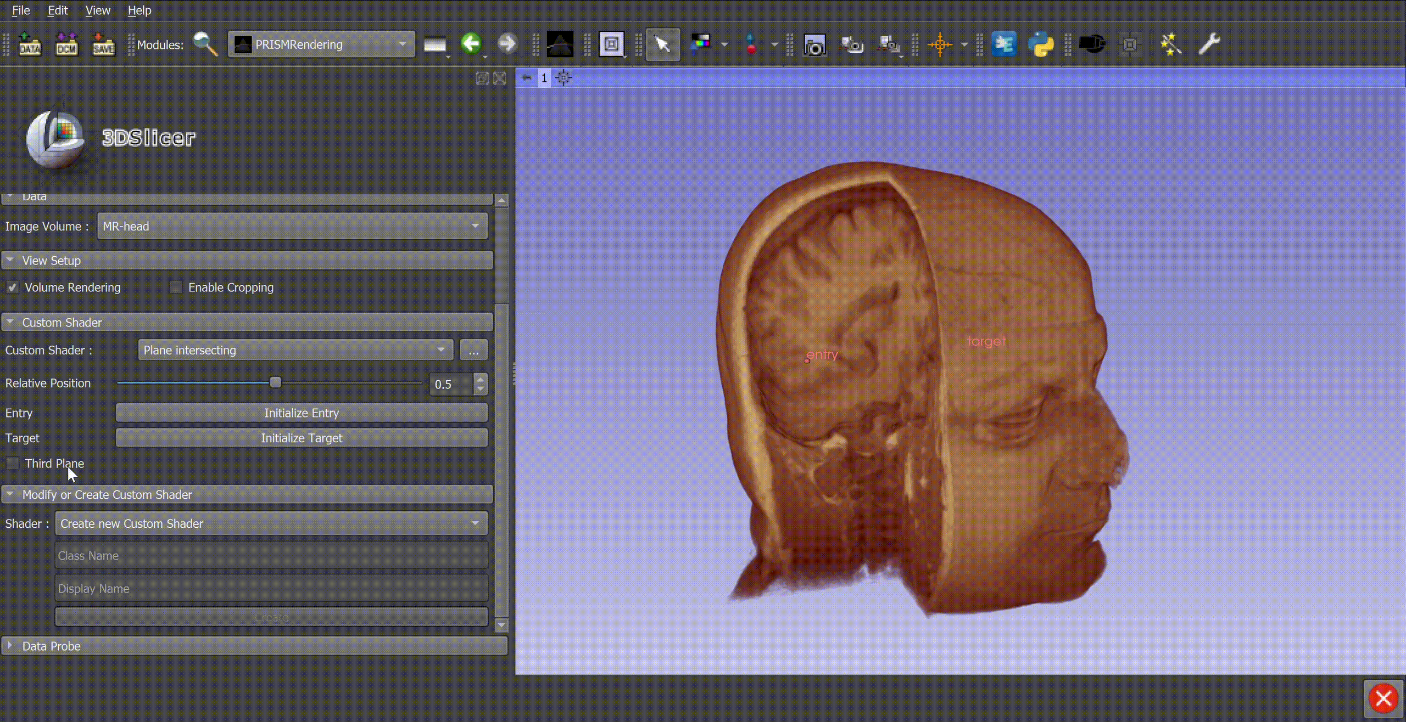Open module finder magnifier icon
1406x722 pixels.
[x=205, y=44]
